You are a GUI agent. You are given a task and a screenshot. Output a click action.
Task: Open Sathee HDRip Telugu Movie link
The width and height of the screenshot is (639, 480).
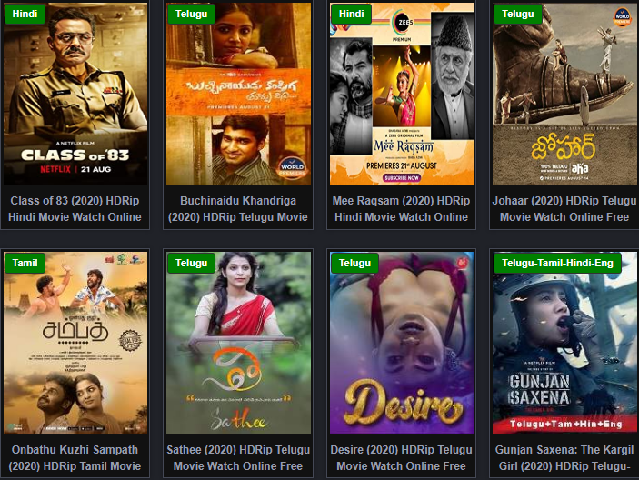(238, 457)
